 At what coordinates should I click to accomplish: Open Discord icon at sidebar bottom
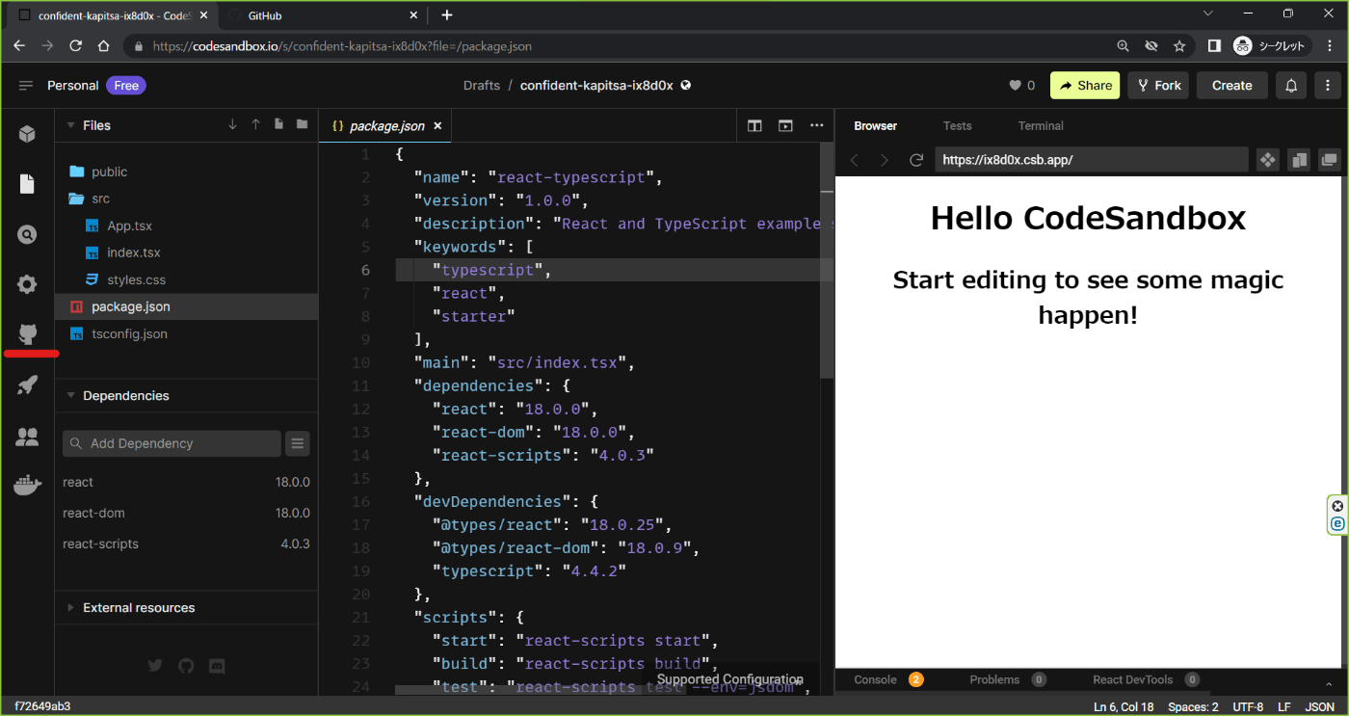[217, 665]
